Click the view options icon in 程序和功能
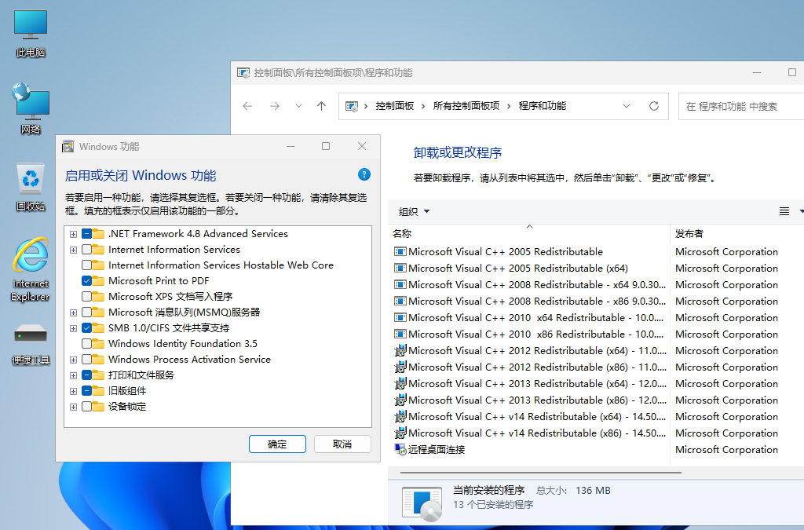 click(784, 211)
